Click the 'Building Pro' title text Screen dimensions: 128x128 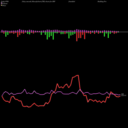pyautogui.click(x=102, y=2)
